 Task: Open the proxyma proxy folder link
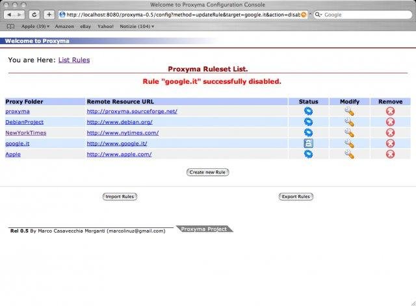(x=18, y=111)
